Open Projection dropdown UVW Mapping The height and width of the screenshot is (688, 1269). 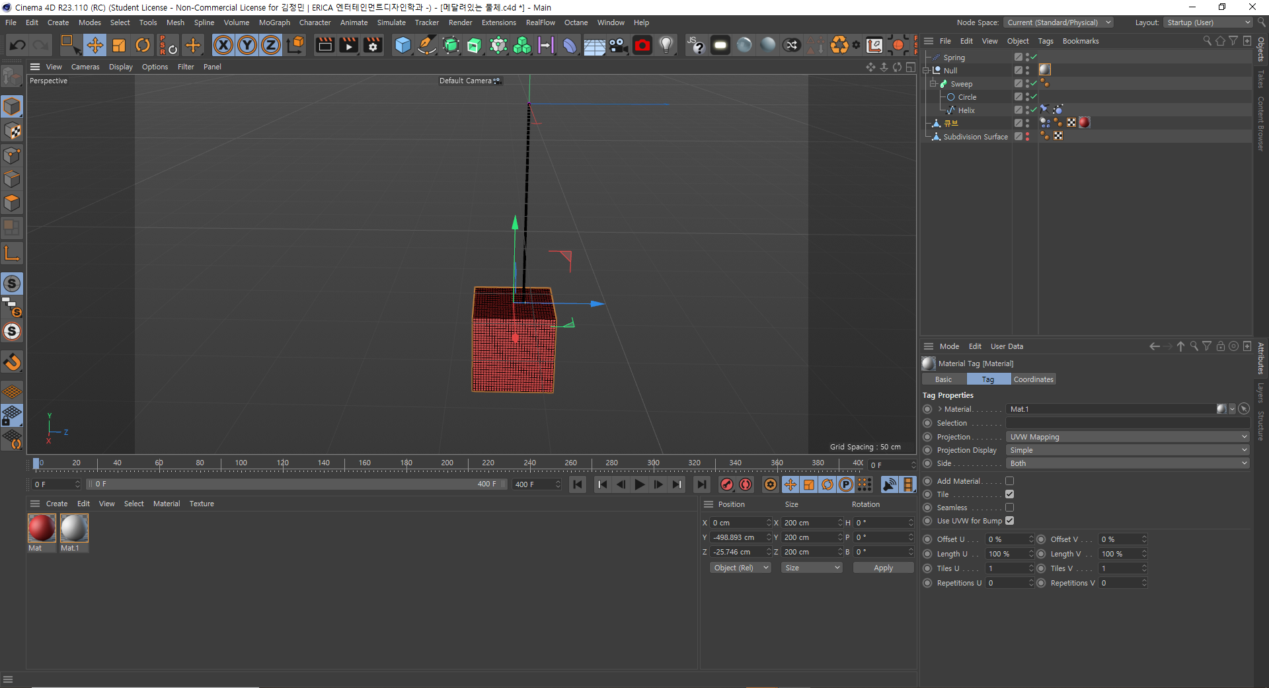coord(1128,437)
